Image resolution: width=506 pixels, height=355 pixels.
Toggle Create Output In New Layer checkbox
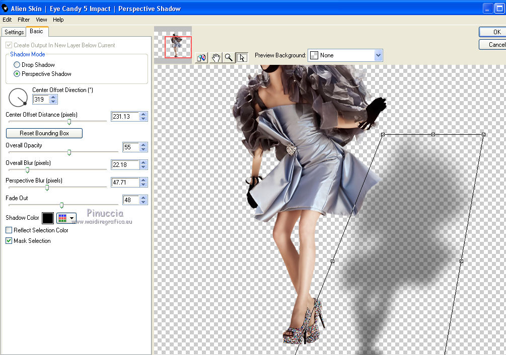pyautogui.click(x=9, y=45)
